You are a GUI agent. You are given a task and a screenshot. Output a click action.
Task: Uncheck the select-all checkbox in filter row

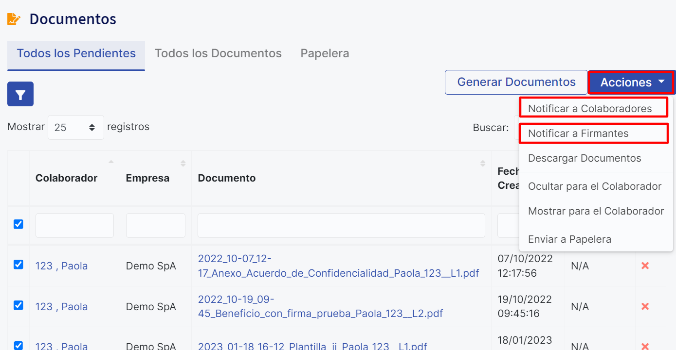[18, 224]
